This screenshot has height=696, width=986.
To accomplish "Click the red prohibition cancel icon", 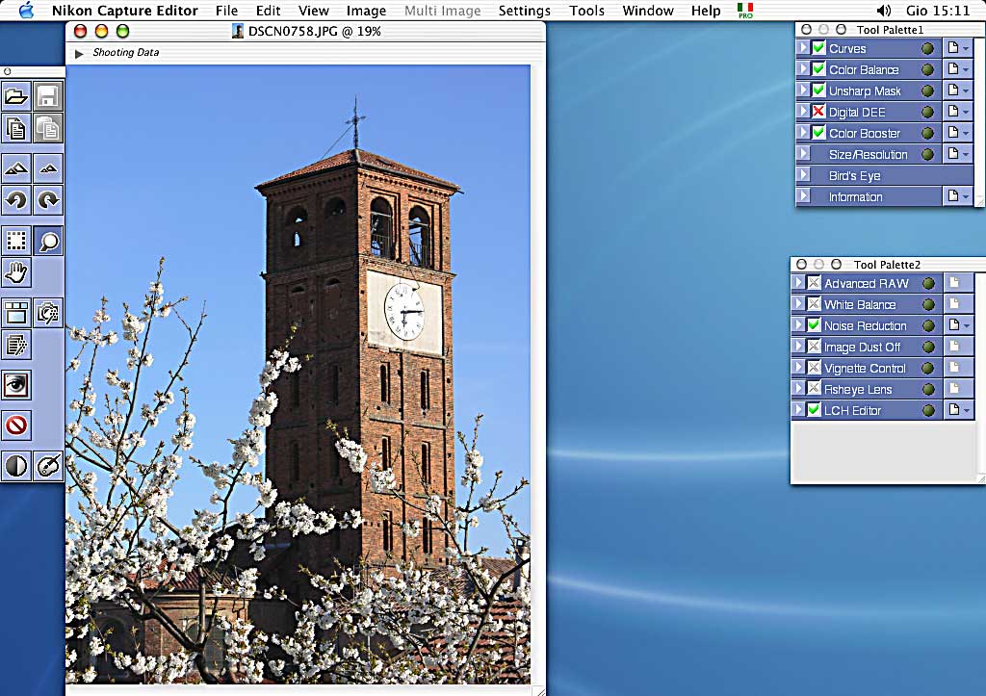I will pos(15,425).
